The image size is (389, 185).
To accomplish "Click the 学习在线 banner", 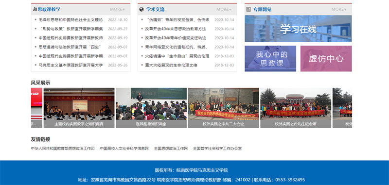I will (x=298, y=29).
